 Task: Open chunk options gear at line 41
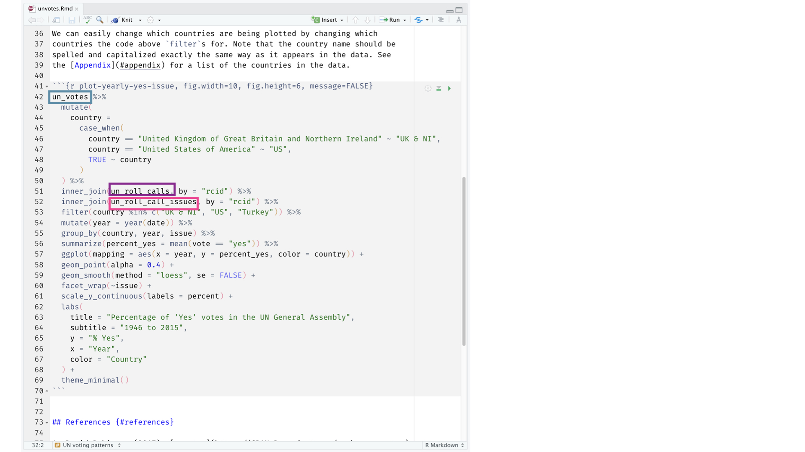click(x=428, y=88)
